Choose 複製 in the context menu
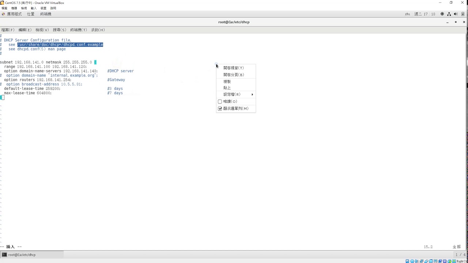This screenshot has width=468, height=263. click(x=236, y=81)
